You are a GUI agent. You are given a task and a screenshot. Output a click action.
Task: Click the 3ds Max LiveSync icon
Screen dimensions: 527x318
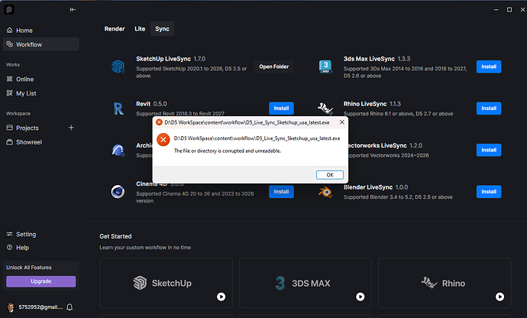click(325, 67)
